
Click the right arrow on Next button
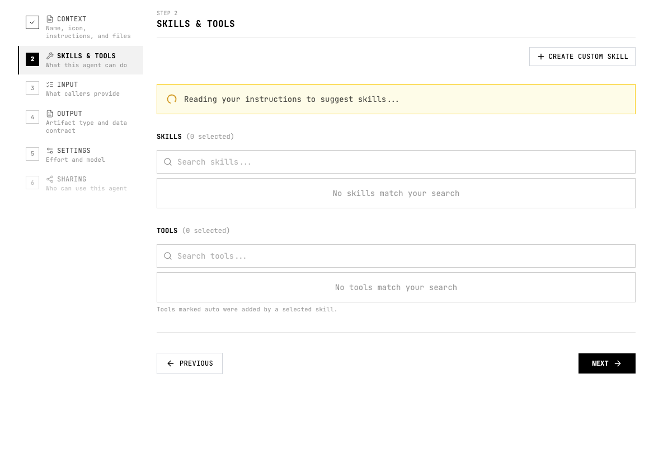tap(618, 363)
